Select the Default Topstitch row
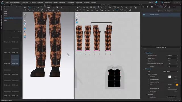This screenshot has width=182, height=102. coord(161,15)
